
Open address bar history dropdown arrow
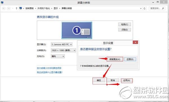tap(141, 8)
